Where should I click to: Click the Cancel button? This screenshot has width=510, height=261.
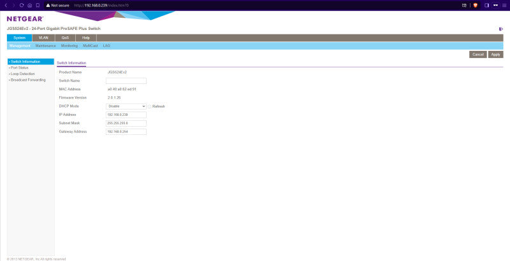pyautogui.click(x=477, y=55)
